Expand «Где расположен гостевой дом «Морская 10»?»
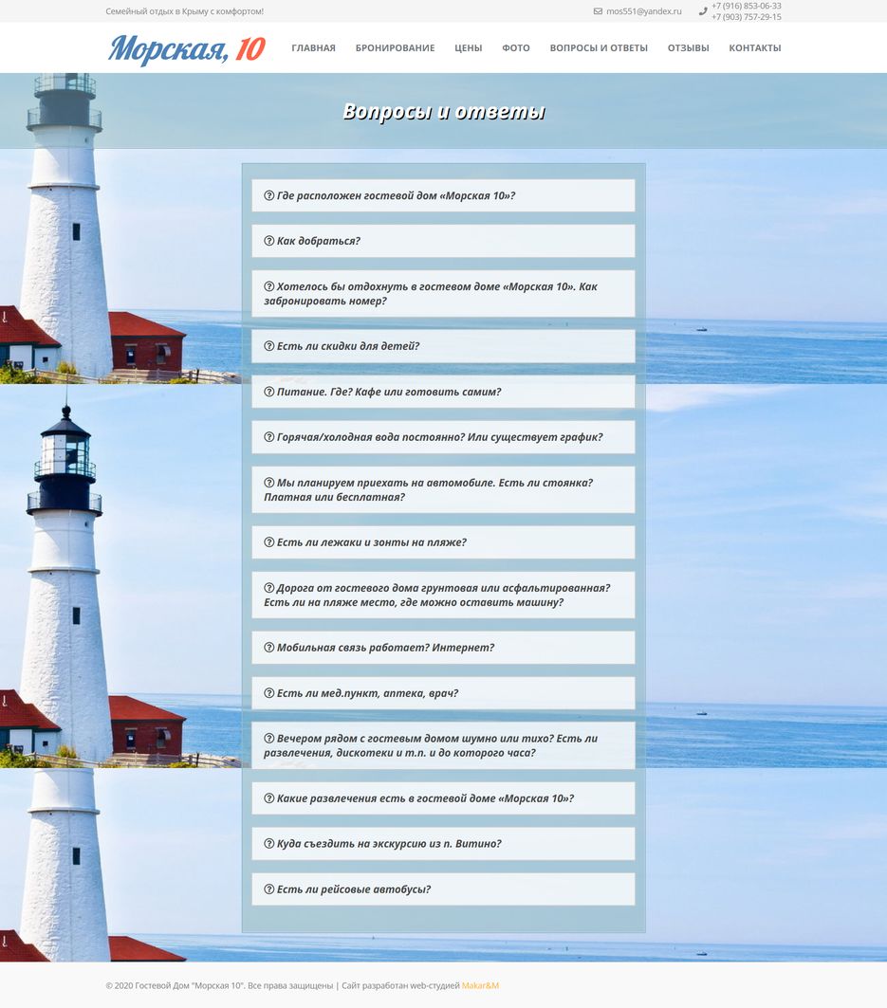The width and height of the screenshot is (887, 1008). 443,195
